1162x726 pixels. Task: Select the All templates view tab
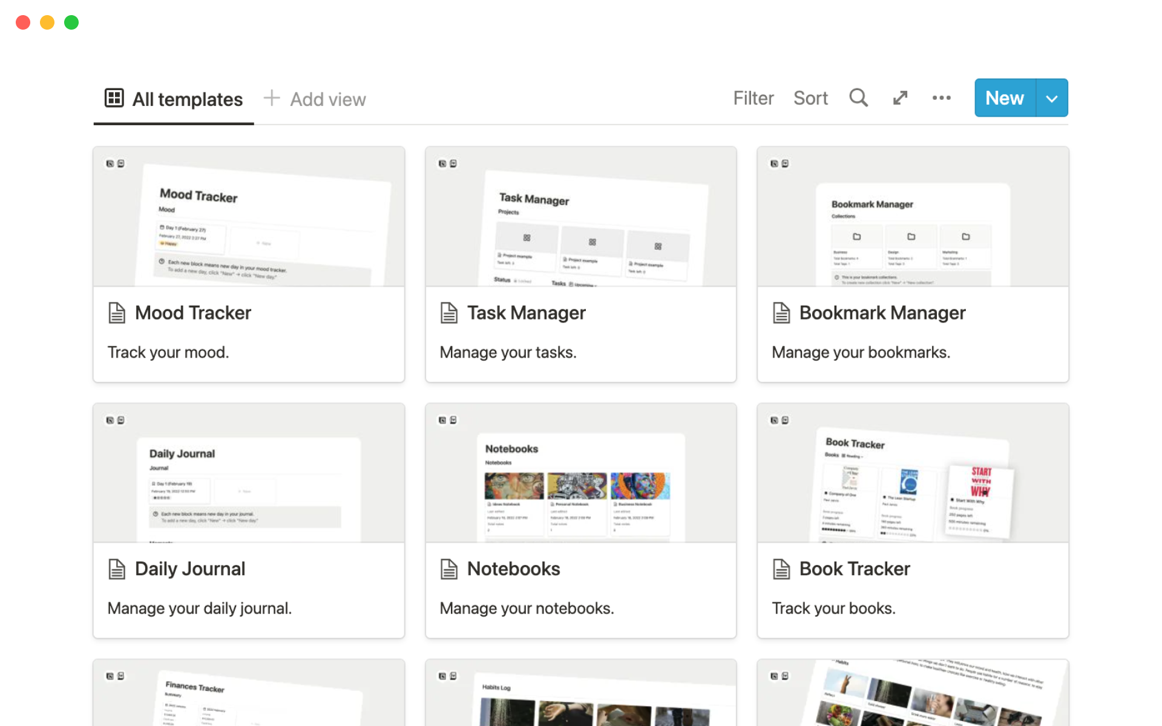[x=187, y=99]
